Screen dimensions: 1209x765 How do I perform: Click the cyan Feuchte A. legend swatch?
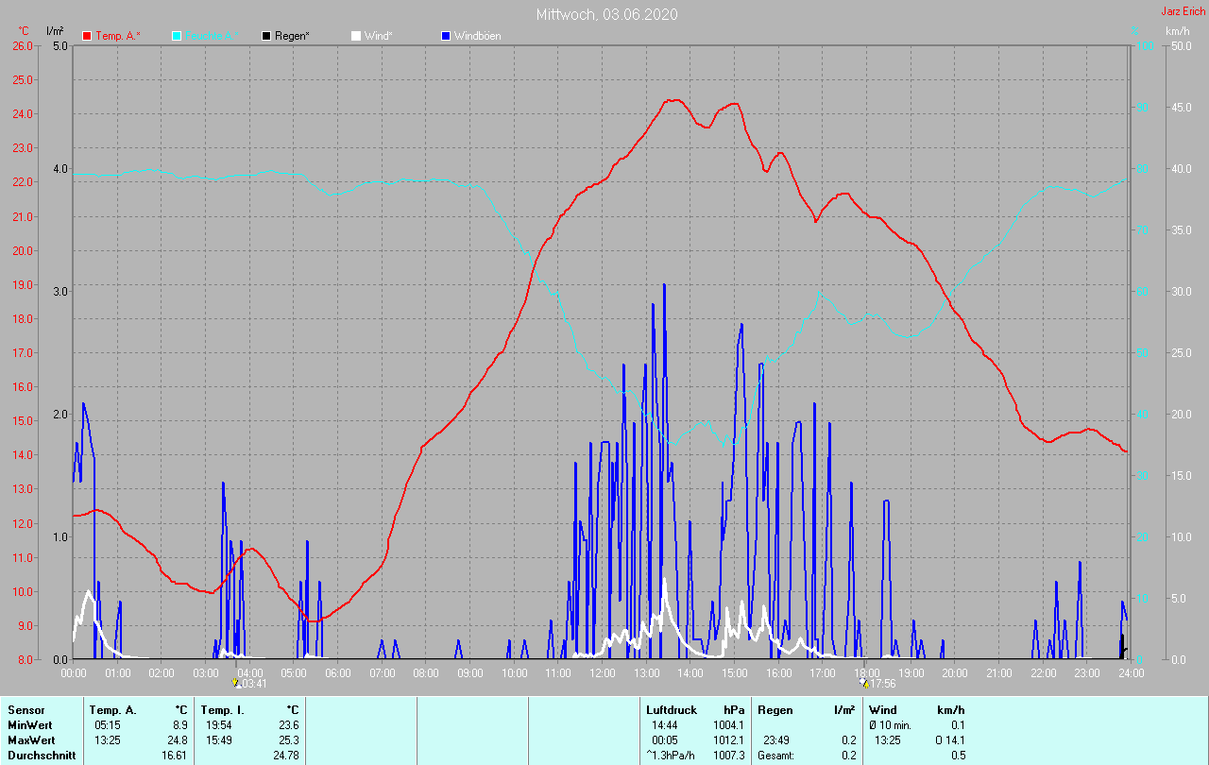[x=177, y=36]
